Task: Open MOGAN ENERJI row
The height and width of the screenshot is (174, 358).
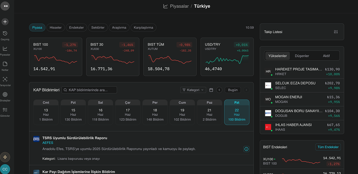Action: [x=302, y=99]
